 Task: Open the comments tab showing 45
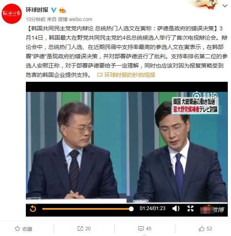pyautogui.click(x=145, y=229)
